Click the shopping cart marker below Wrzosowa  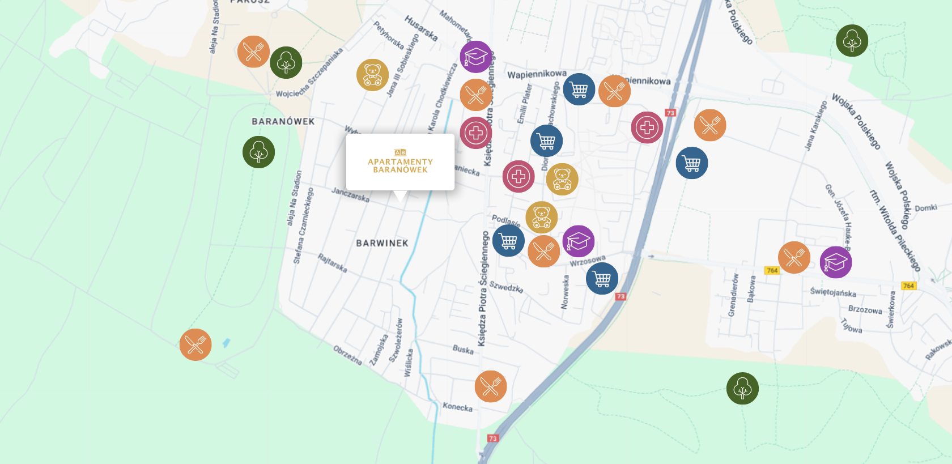coord(602,278)
